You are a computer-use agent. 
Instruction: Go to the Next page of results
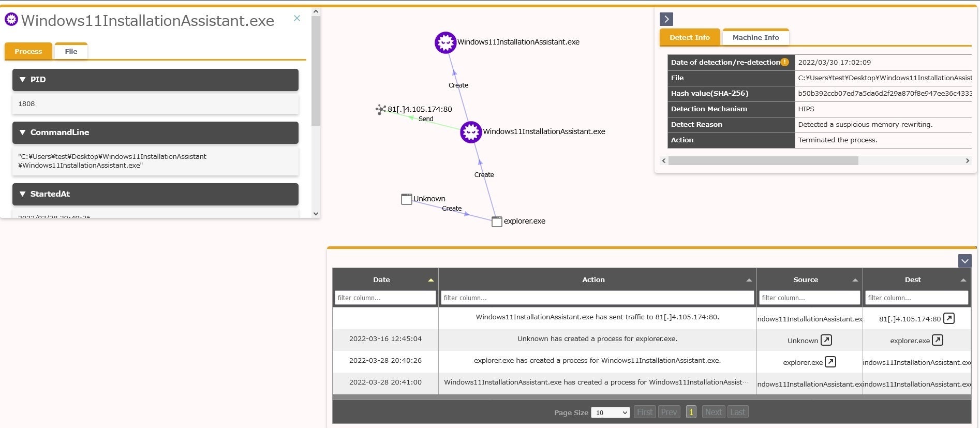point(714,412)
